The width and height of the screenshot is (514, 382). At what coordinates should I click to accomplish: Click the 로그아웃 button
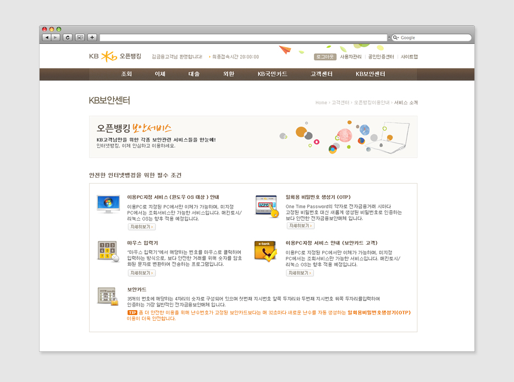pos(325,57)
